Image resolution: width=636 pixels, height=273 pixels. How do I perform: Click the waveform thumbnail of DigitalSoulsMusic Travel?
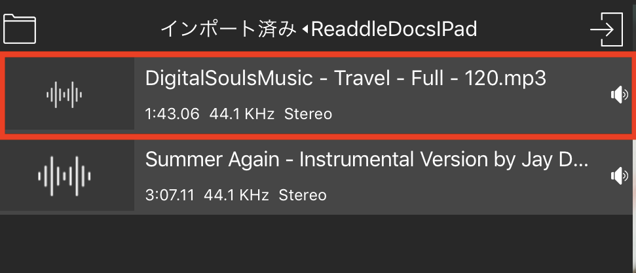click(x=64, y=96)
